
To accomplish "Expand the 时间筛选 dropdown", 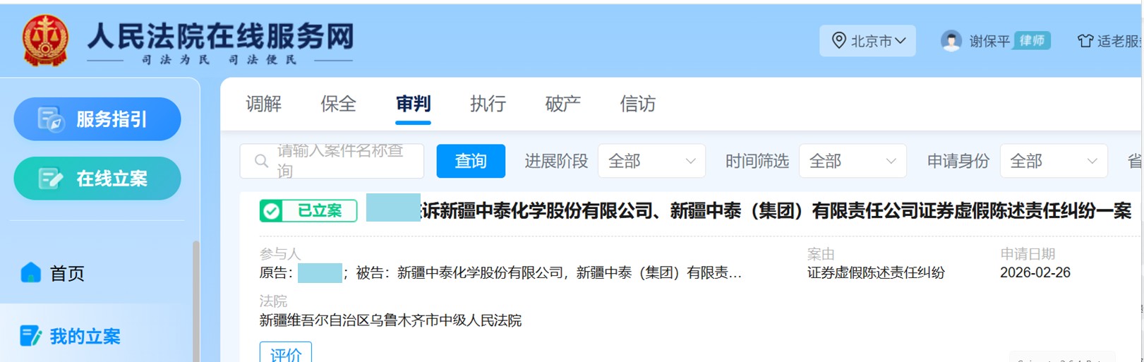I will coord(853,161).
